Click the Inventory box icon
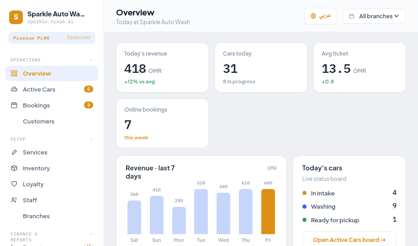The height and width of the screenshot is (246, 418). point(14,168)
